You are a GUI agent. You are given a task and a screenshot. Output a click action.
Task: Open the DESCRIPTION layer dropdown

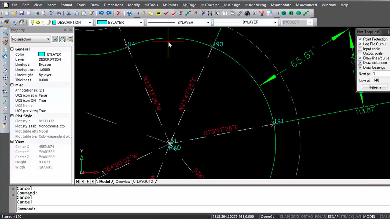(90, 23)
